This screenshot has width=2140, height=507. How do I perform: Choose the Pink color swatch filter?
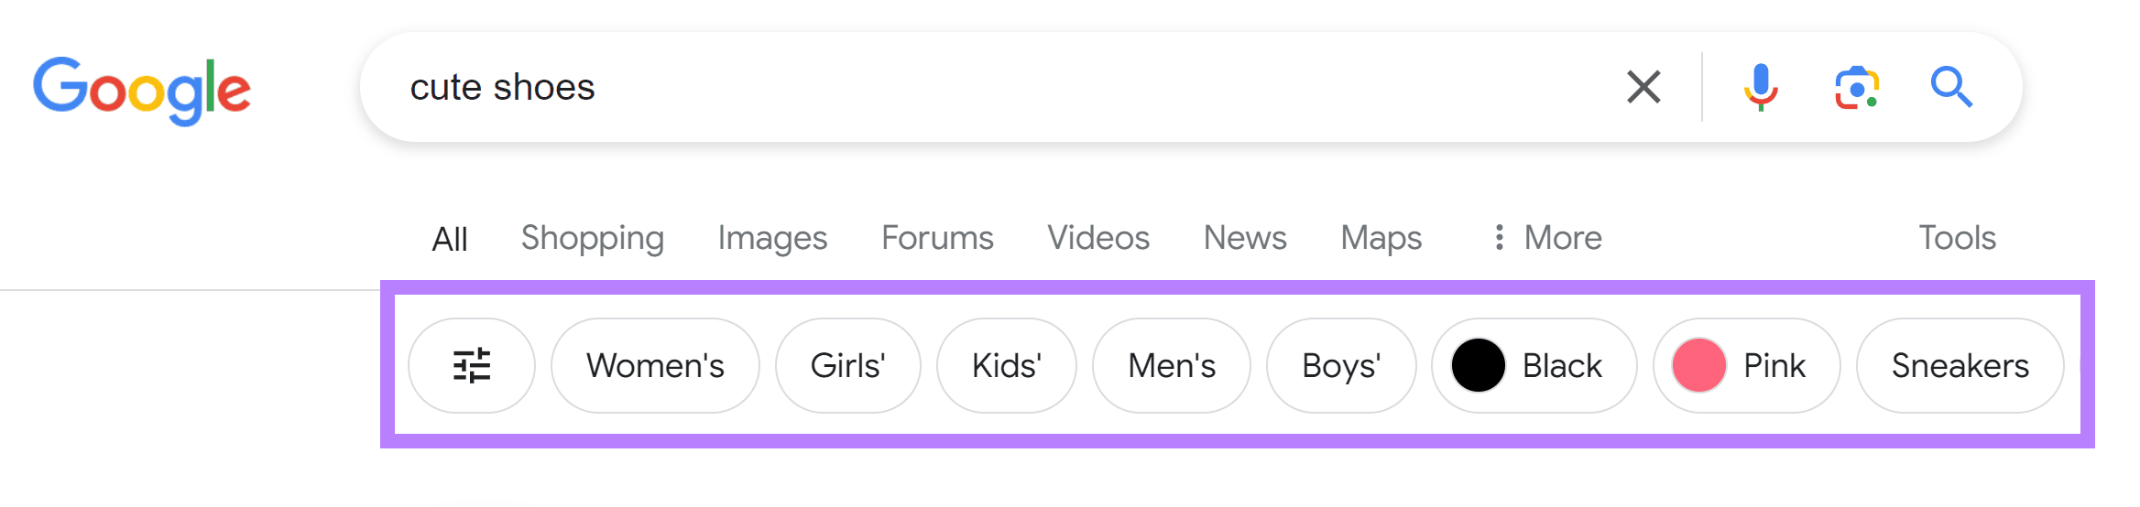click(1747, 365)
